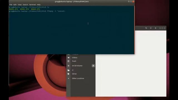Click the plus icon beside Other Locations
Screen dimensions: 178x100
coord(68,78)
